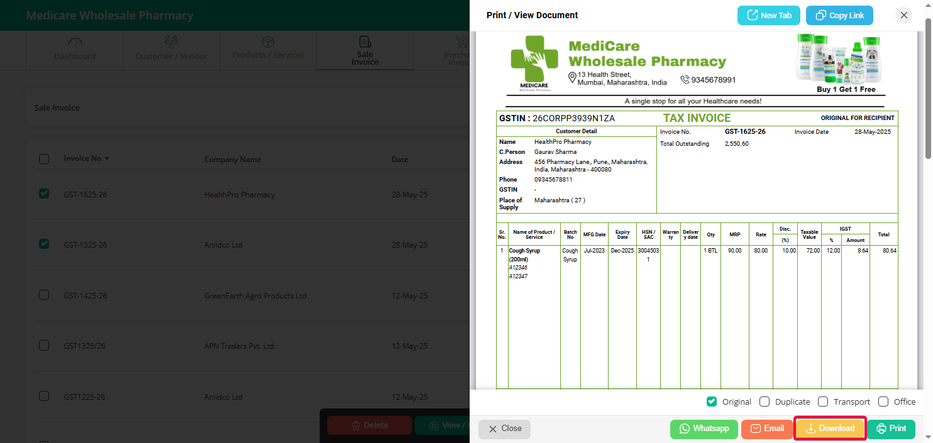Select the Sale Invoice tab
Image resolution: width=933 pixels, height=443 pixels.
(x=365, y=50)
